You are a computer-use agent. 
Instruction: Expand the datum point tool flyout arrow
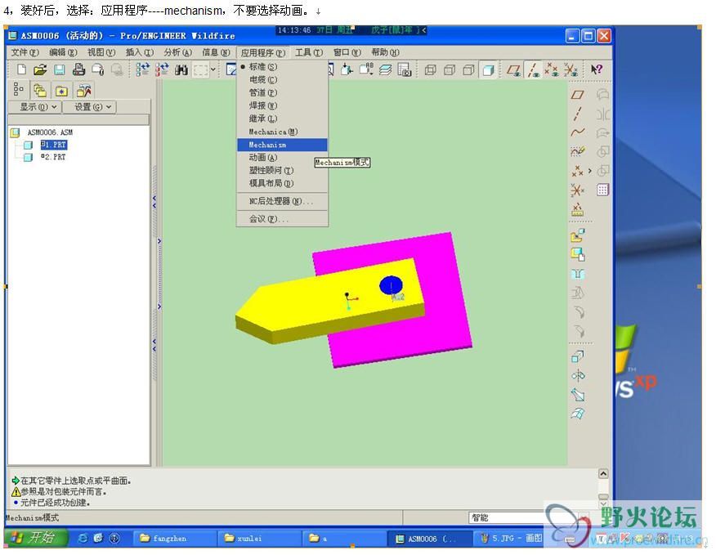(589, 171)
